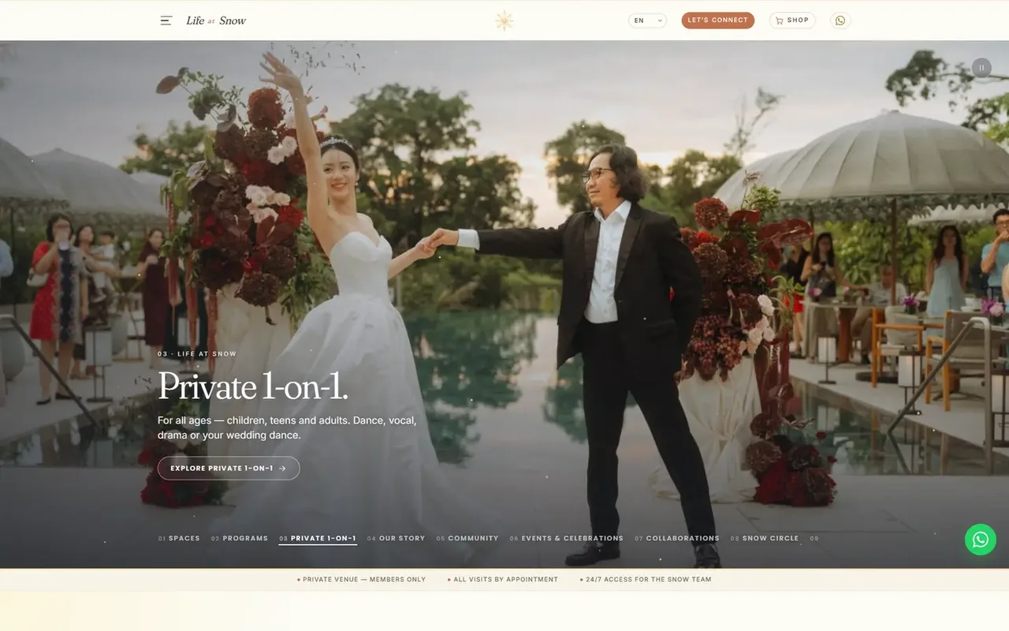Switch to the 04 Our Story slide

click(396, 539)
